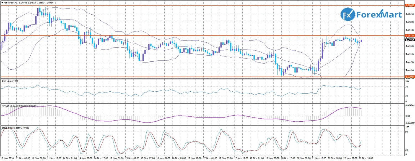Click the latest candlestick at chart's right edge

tap(361, 41)
